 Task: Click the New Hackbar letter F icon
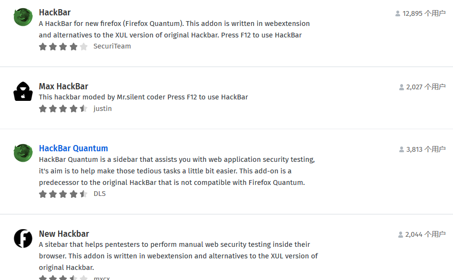23,238
